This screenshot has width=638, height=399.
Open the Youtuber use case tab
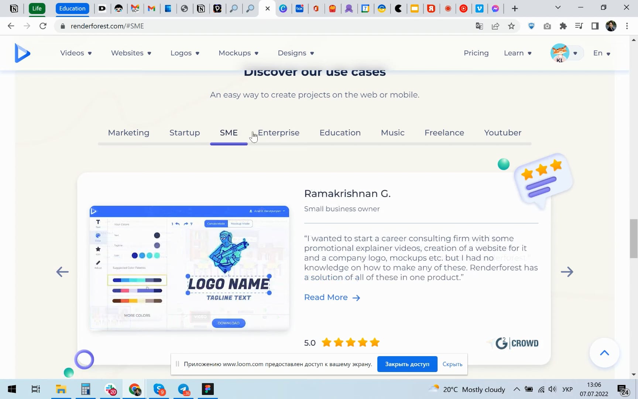[503, 133]
